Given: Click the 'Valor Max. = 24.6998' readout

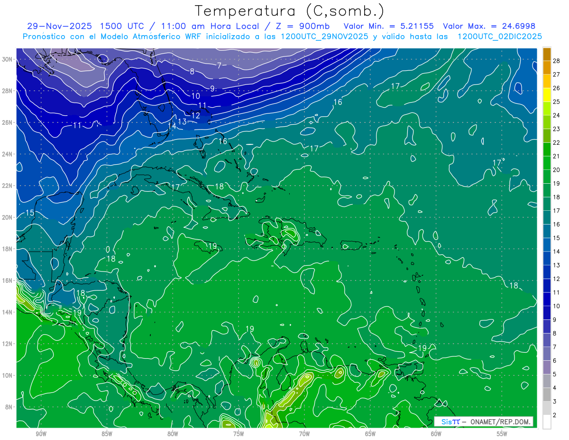Looking at the screenshot, I should point(489,26).
